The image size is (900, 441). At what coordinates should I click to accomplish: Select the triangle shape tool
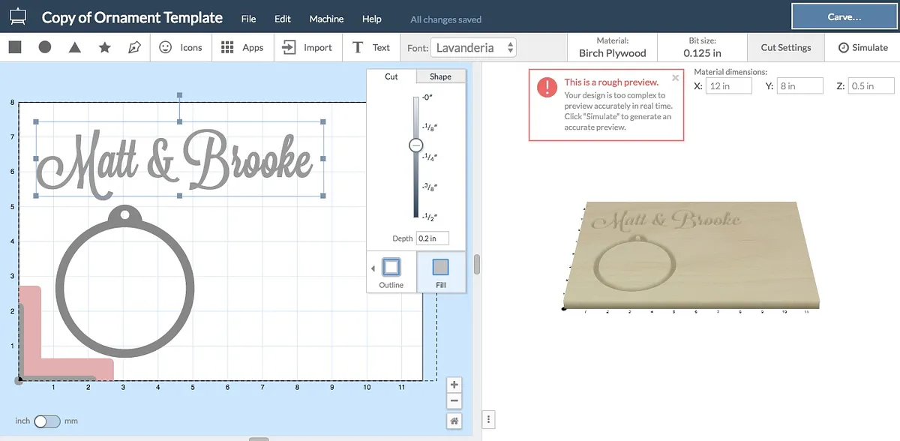coord(75,47)
